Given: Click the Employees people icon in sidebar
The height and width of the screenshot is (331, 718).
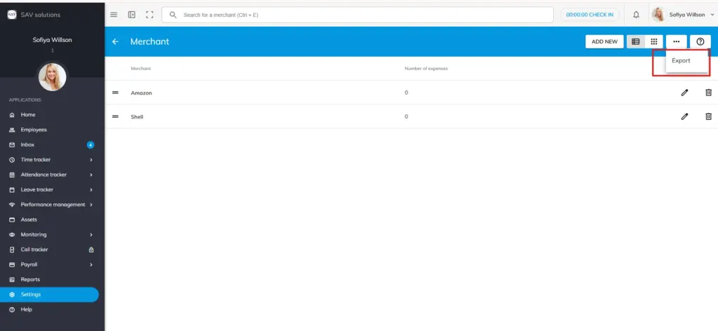Looking at the screenshot, I should point(12,130).
